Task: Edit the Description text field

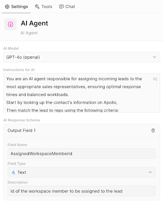Action: [x=82, y=191]
